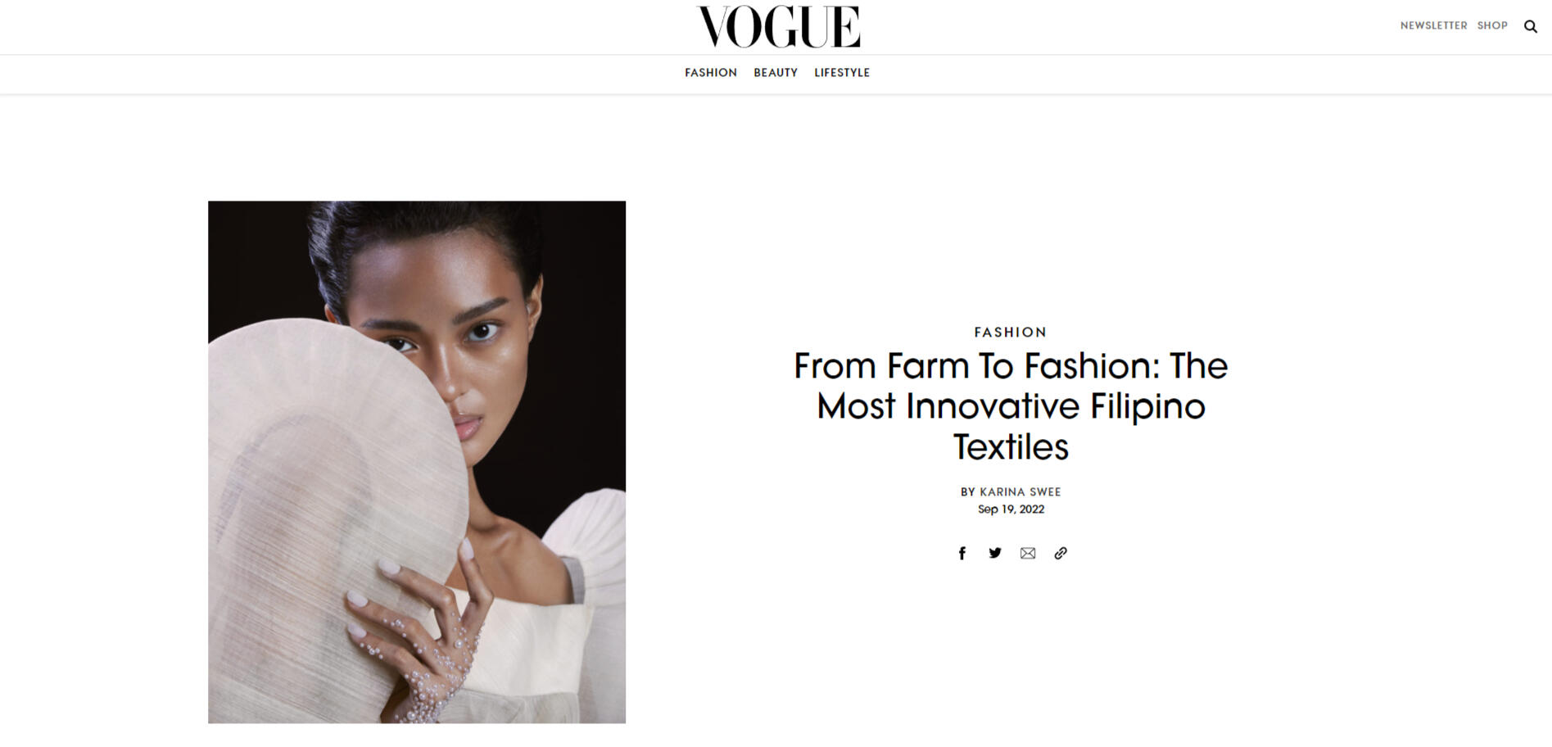The height and width of the screenshot is (747, 1552).
Task: Share article via Twitter bird icon
Action: (x=995, y=553)
